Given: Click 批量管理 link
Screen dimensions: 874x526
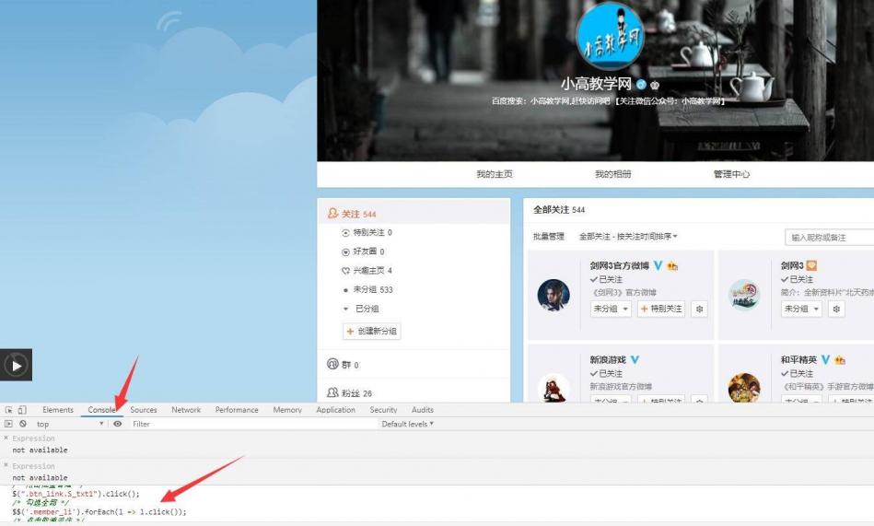Looking at the screenshot, I should [549, 237].
